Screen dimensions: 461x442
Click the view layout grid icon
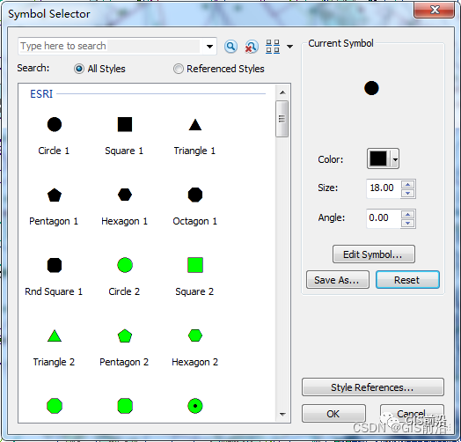point(273,47)
